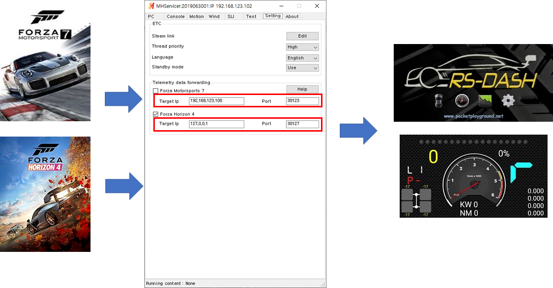Click the Forza Horizon 4 Port field
Screen dimensions: 553x288
(302, 124)
